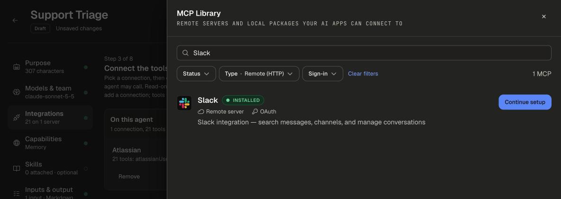This screenshot has width=561, height=199.
Task: Open the Integrations section
Action: click(x=50, y=118)
